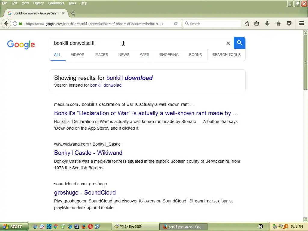Switch to IMAGES results tab
The width and height of the screenshot is (308, 231).
click(x=101, y=55)
